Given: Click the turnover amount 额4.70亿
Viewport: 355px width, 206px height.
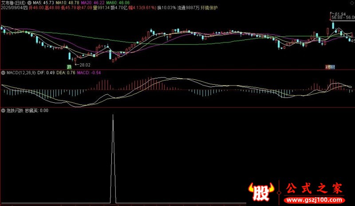Looking at the screenshot, I should coord(119,8).
